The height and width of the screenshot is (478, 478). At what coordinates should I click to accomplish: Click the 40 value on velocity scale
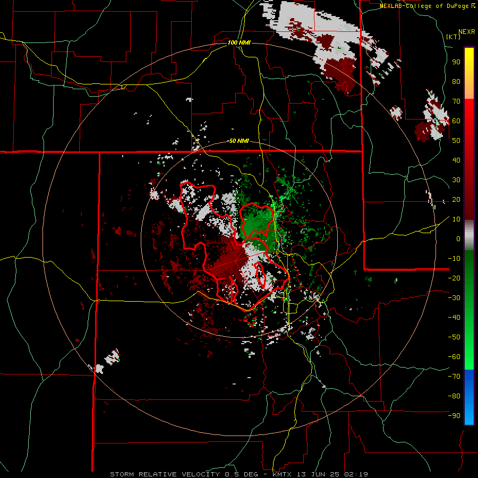pyautogui.click(x=456, y=160)
